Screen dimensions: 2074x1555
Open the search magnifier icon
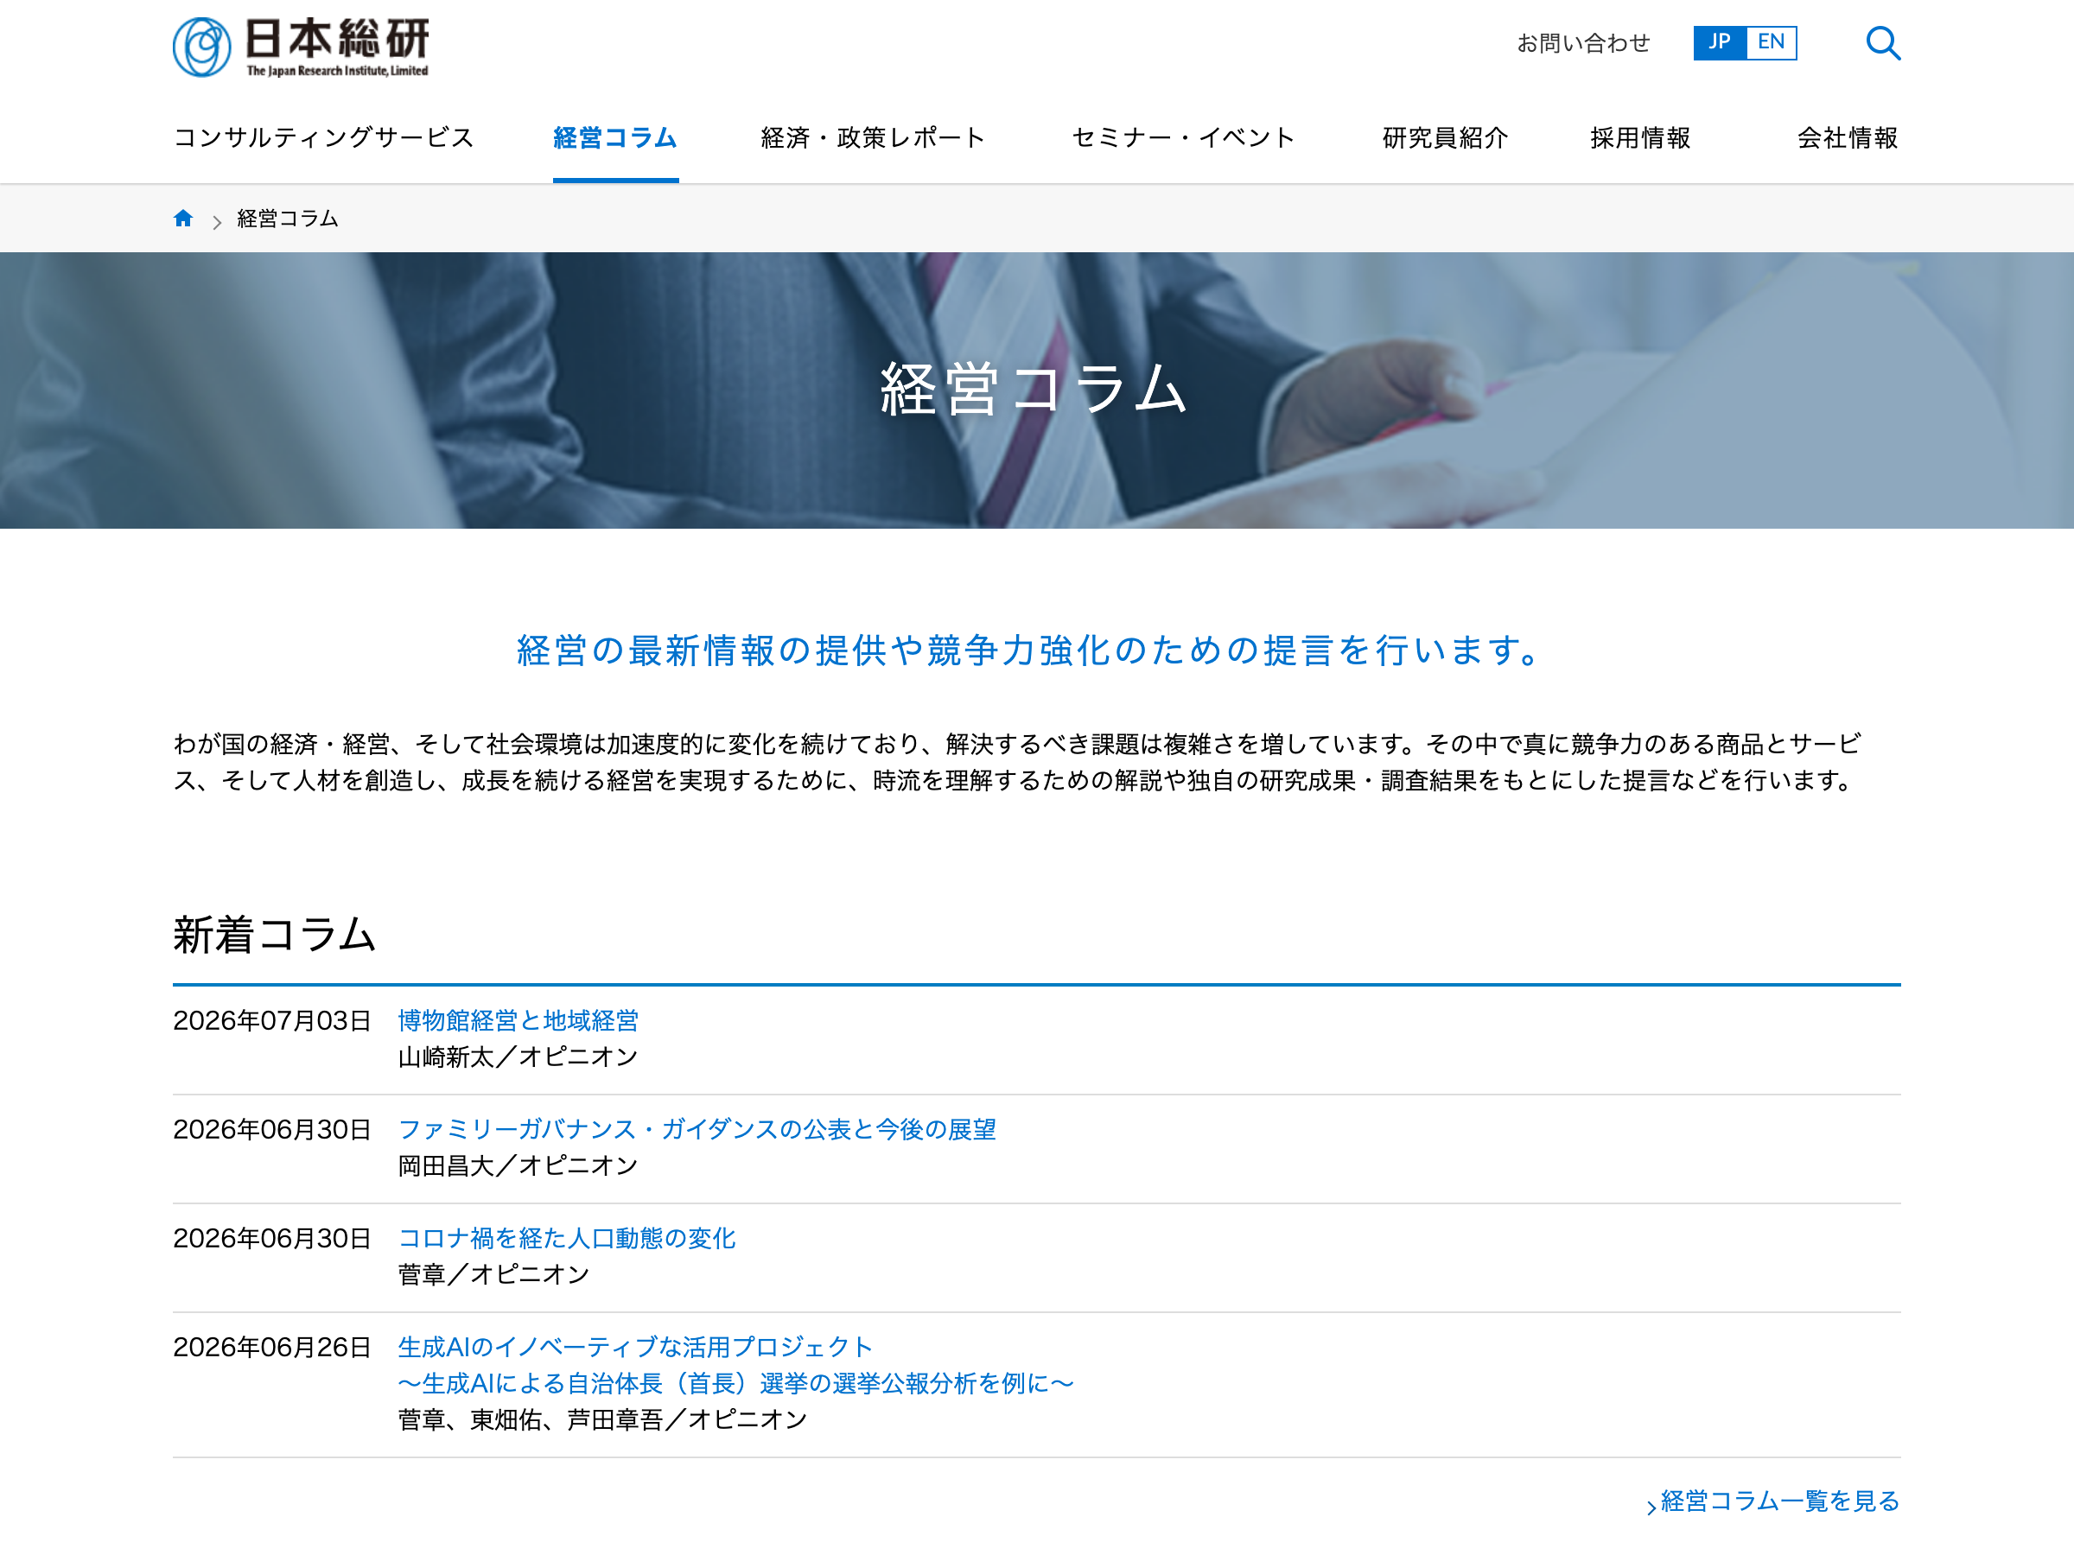pyautogui.click(x=1883, y=43)
